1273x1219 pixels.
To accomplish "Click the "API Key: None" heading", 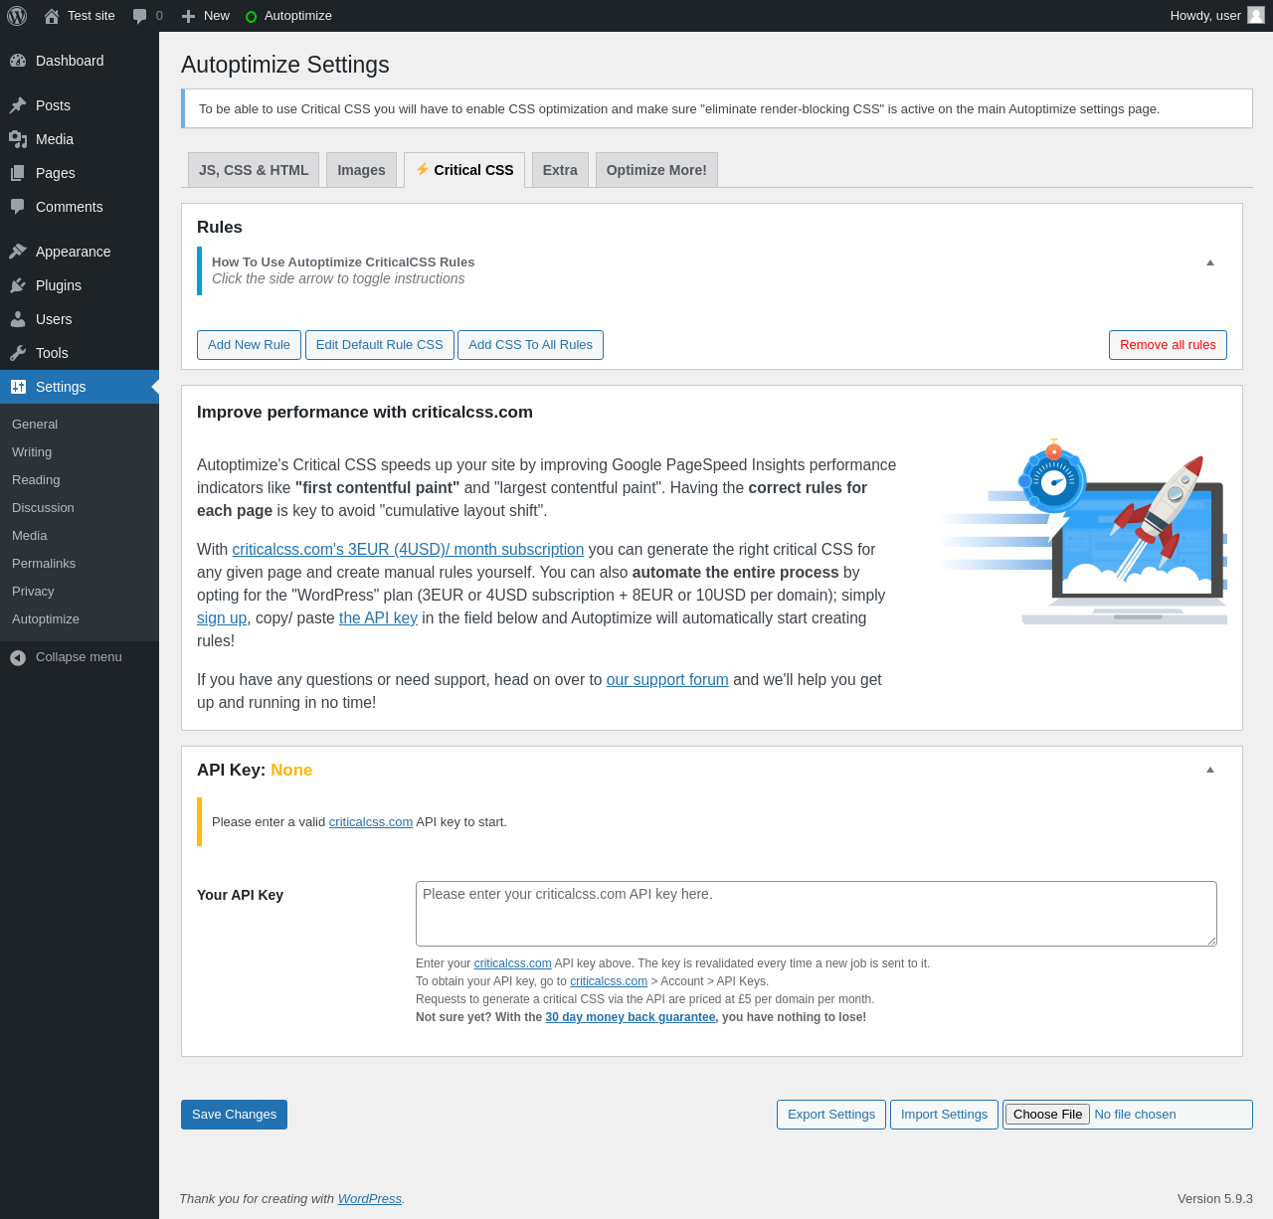I will [255, 771].
